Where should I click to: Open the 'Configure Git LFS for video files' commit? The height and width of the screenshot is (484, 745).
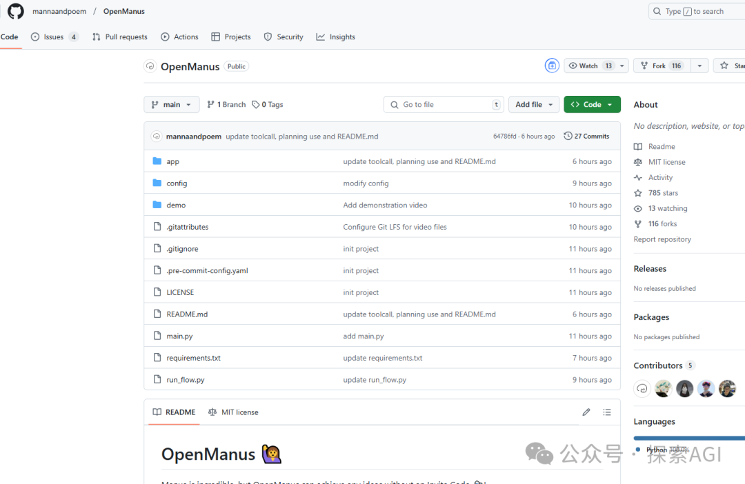[395, 227]
